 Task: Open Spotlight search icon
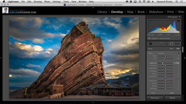coord(177,1)
